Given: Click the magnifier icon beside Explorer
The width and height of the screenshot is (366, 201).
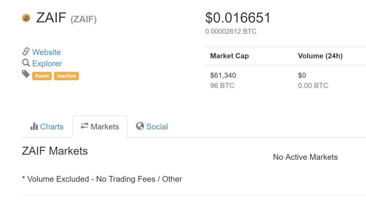Looking at the screenshot, I should point(26,63).
